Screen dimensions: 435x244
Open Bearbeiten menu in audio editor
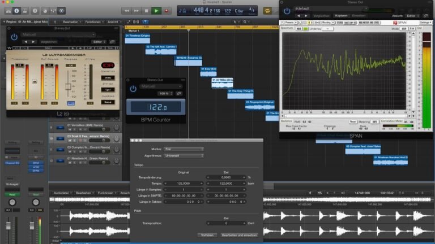[84, 193]
